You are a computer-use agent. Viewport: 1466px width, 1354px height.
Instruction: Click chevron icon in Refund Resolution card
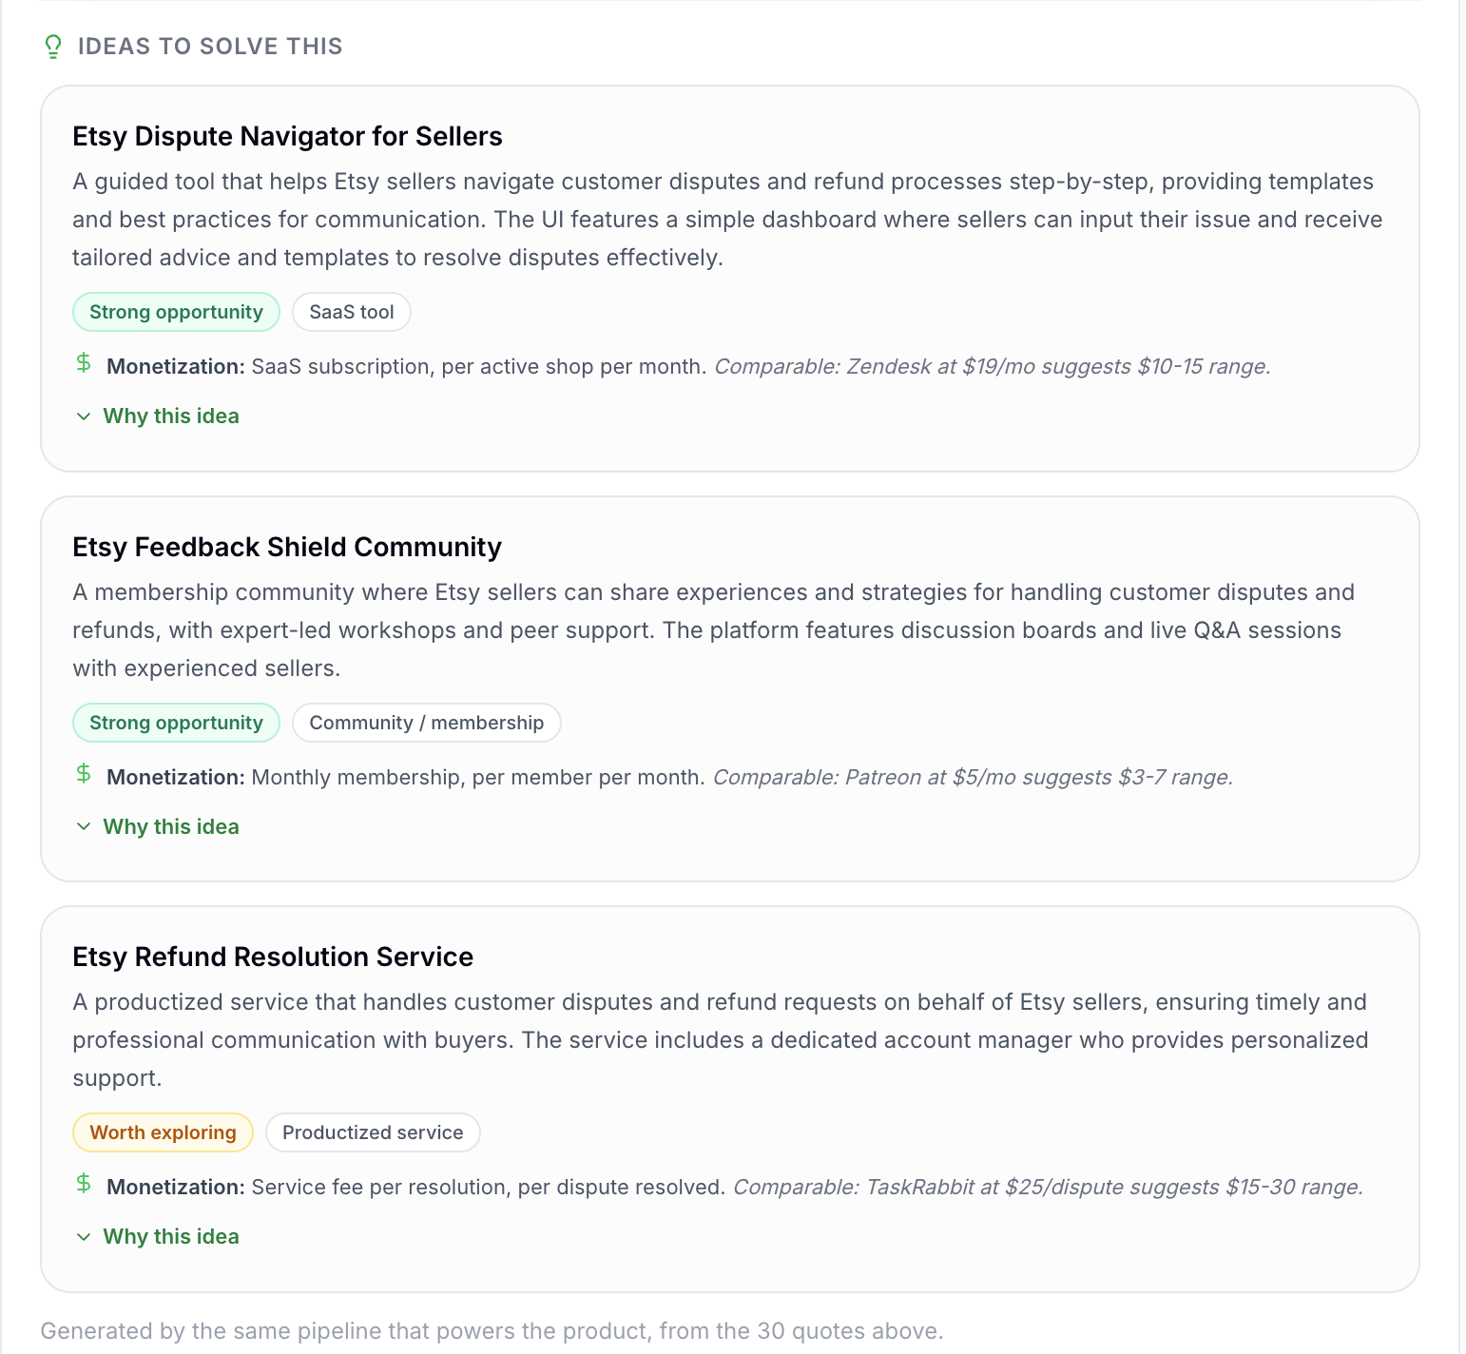point(84,1237)
